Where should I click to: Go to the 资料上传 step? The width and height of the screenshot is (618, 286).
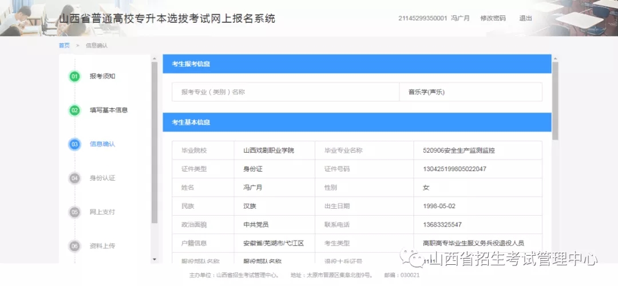(x=102, y=246)
